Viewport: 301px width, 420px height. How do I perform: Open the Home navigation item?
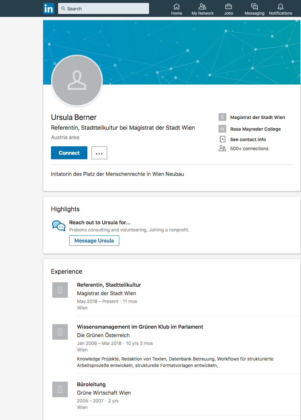(177, 9)
